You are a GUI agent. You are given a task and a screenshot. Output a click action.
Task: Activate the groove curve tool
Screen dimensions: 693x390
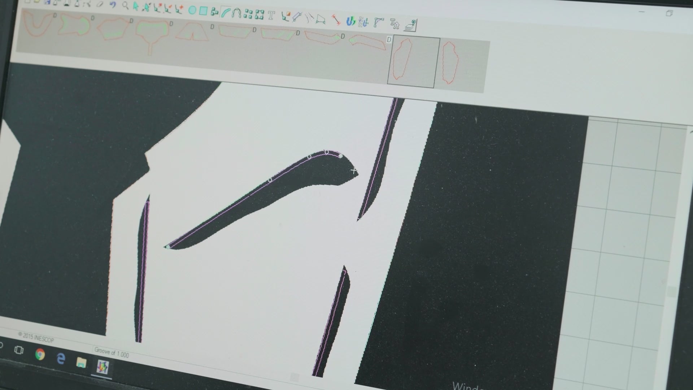[225, 13]
